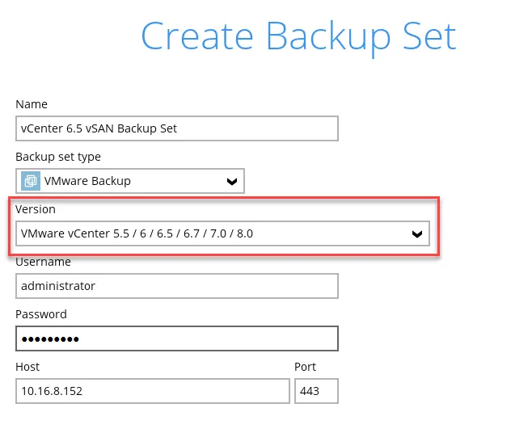This screenshot has width=511, height=433.
Task: Click the Port field showing 443
Action: (316, 391)
